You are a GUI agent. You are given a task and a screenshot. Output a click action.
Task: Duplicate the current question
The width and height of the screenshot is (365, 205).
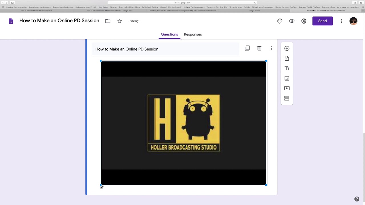pyautogui.click(x=247, y=48)
